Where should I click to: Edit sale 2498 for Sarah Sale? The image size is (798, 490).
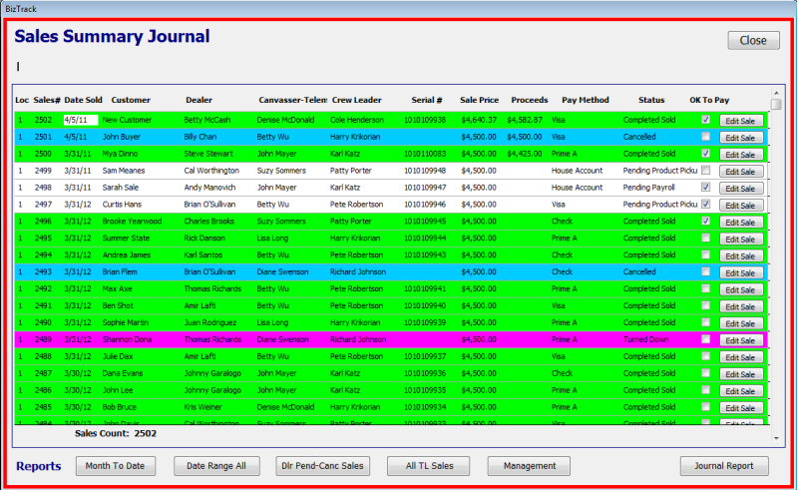(741, 189)
